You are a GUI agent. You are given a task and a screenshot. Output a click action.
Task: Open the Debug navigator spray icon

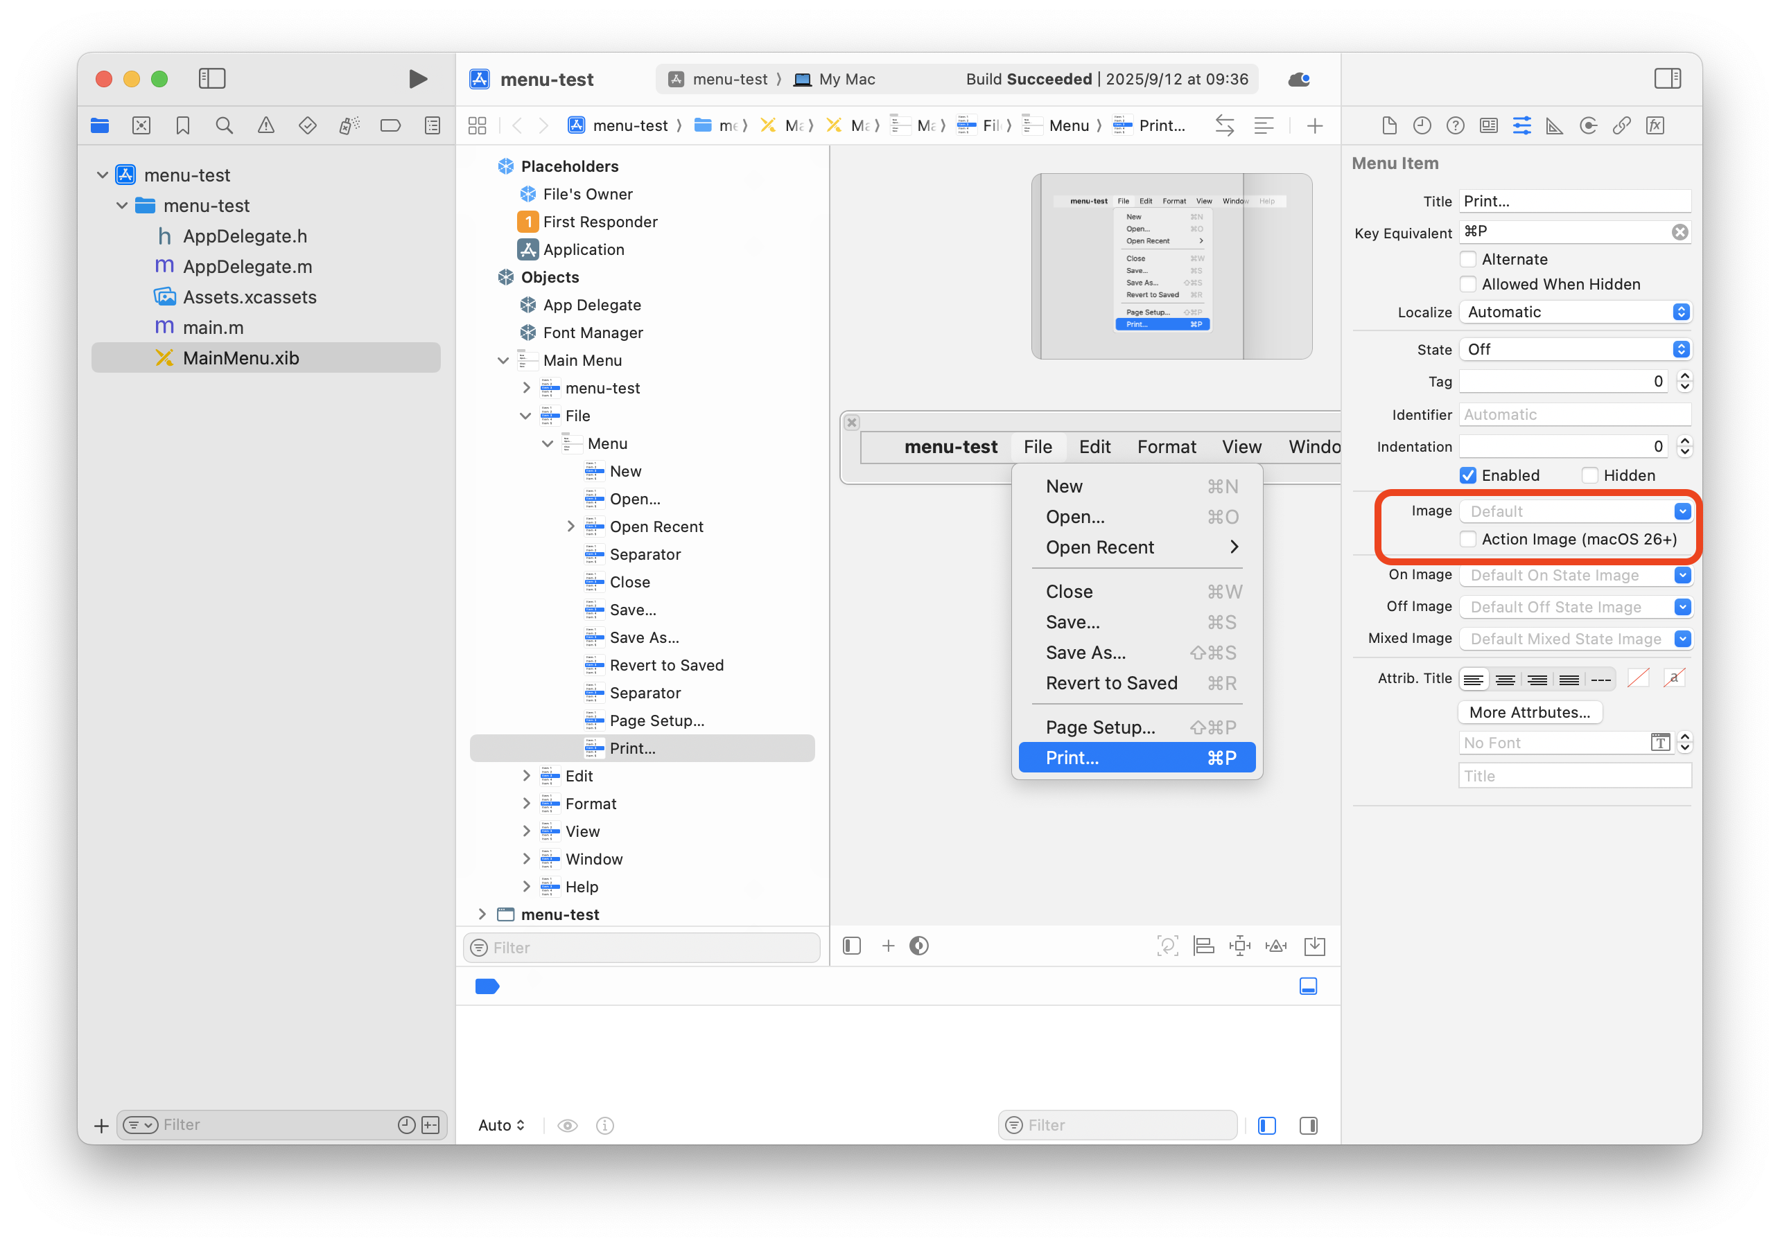(349, 125)
